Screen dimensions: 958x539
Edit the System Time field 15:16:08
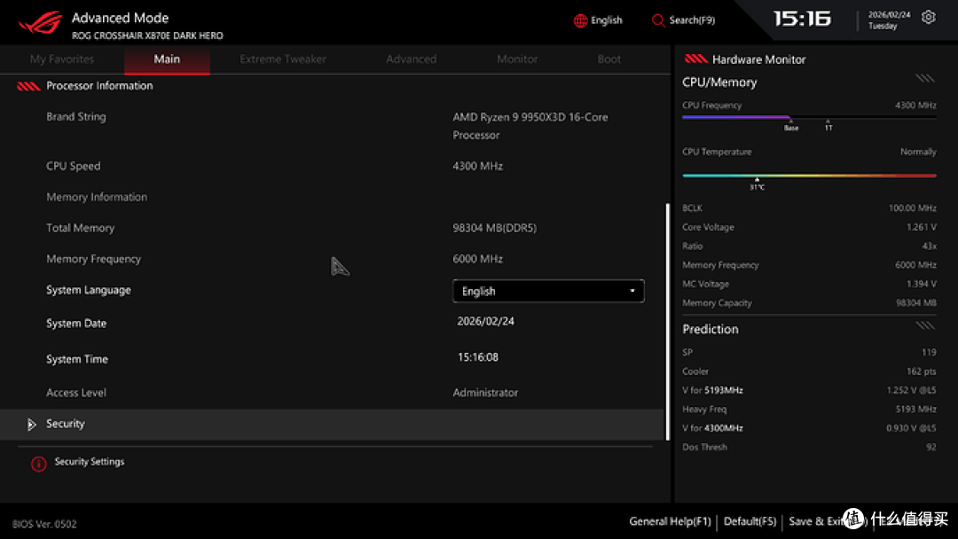pos(478,357)
